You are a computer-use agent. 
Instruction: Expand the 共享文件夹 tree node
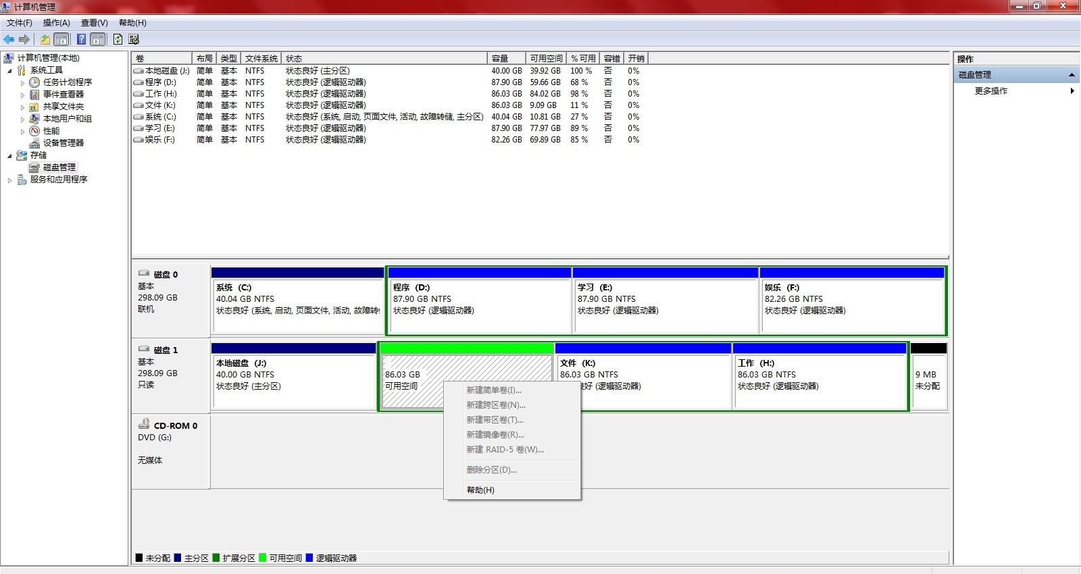pyautogui.click(x=22, y=107)
